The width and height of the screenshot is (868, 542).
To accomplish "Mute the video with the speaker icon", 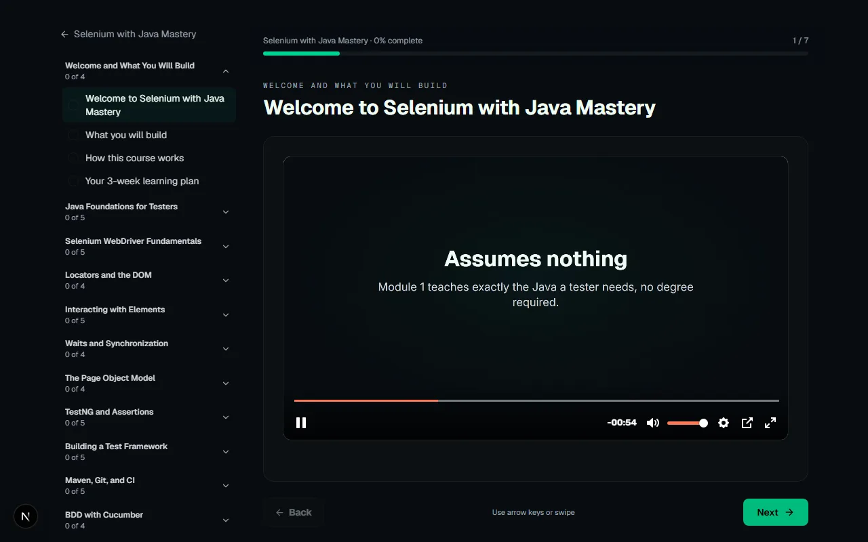I will [652, 423].
